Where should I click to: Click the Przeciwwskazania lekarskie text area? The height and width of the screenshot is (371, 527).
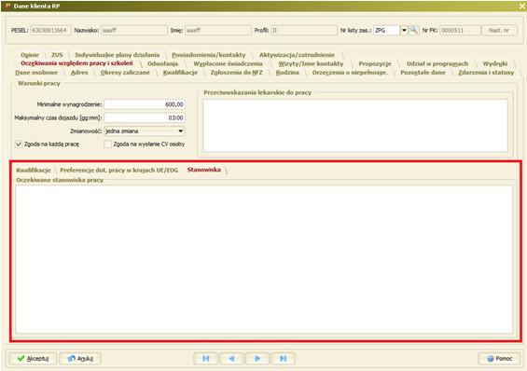355,126
